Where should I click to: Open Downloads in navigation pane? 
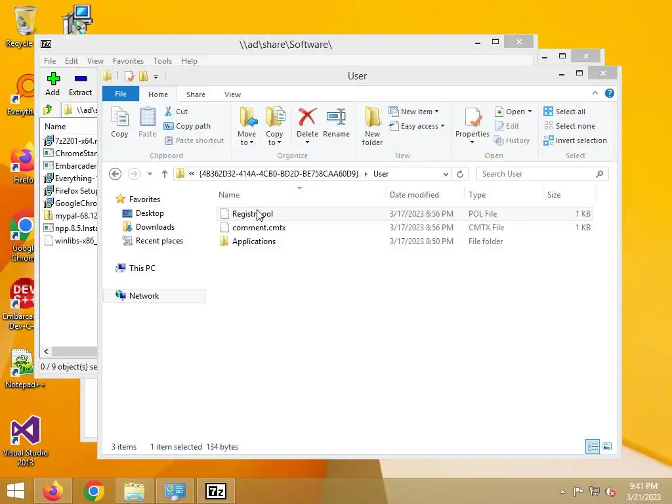coord(155,226)
